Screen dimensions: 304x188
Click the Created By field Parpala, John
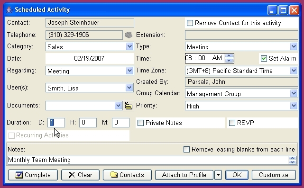(x=241, y=82)
